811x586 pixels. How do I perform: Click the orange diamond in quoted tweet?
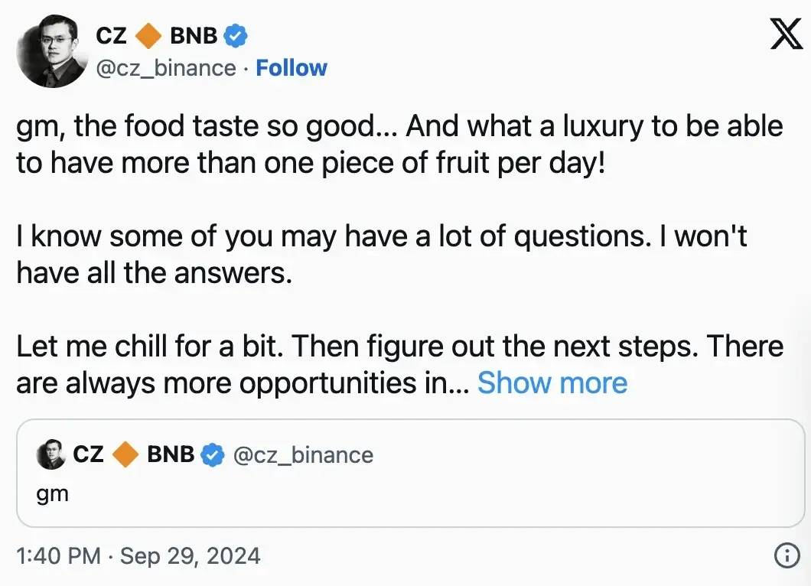pos(125,455)
